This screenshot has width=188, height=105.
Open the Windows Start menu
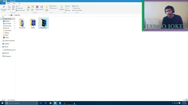tap(2, 103)
